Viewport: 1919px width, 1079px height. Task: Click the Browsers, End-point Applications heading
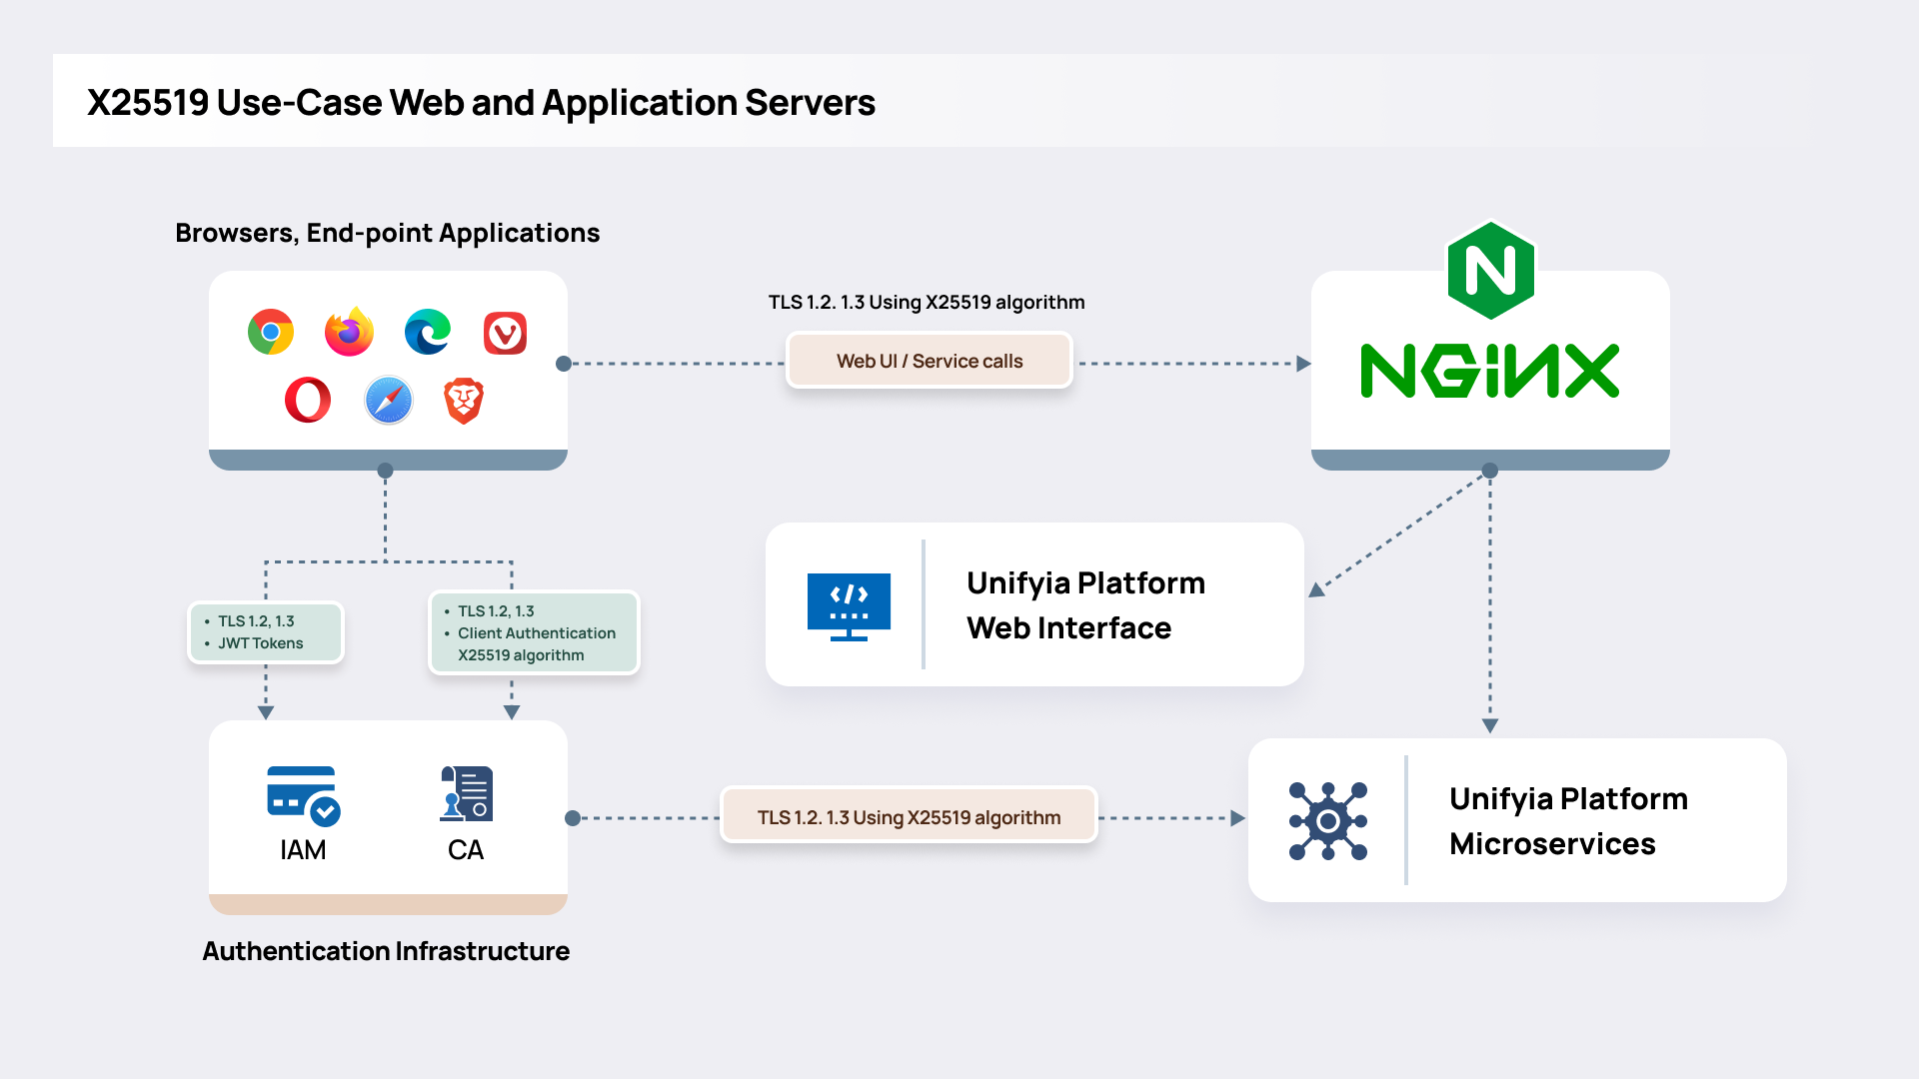pyautogui.click(x=388, y=233)
